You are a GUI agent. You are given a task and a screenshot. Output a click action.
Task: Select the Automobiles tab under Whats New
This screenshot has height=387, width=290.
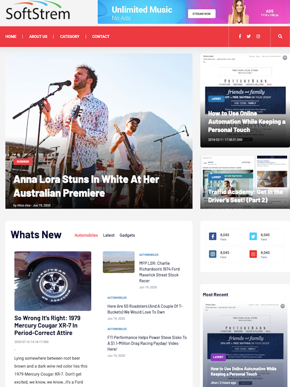(86, 235)
